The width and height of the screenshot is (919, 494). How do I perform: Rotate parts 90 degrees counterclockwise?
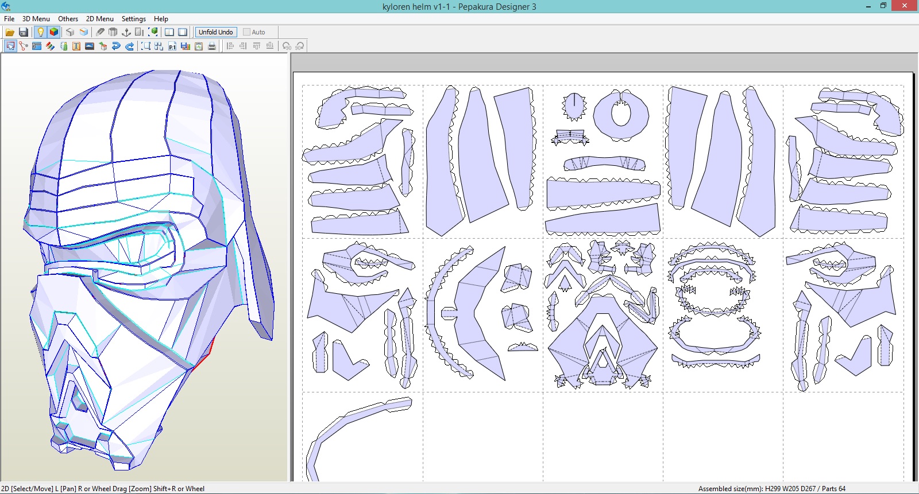tap(287, 46)
